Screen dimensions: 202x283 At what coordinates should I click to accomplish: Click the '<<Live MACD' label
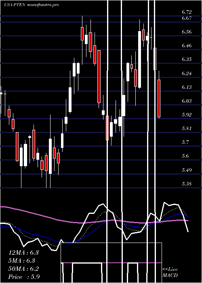tap(170, 272)
